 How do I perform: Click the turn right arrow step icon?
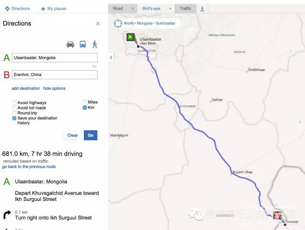[x=7, y=215]
